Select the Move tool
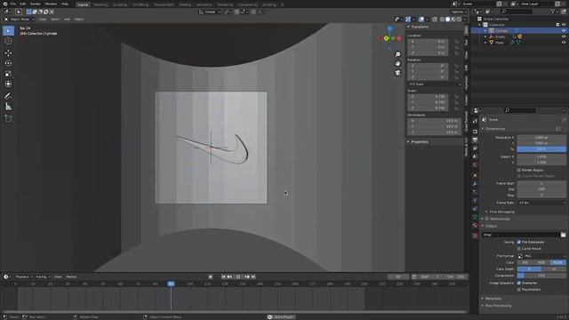Screen dimensions: 569x320 [x=8, y=53]
